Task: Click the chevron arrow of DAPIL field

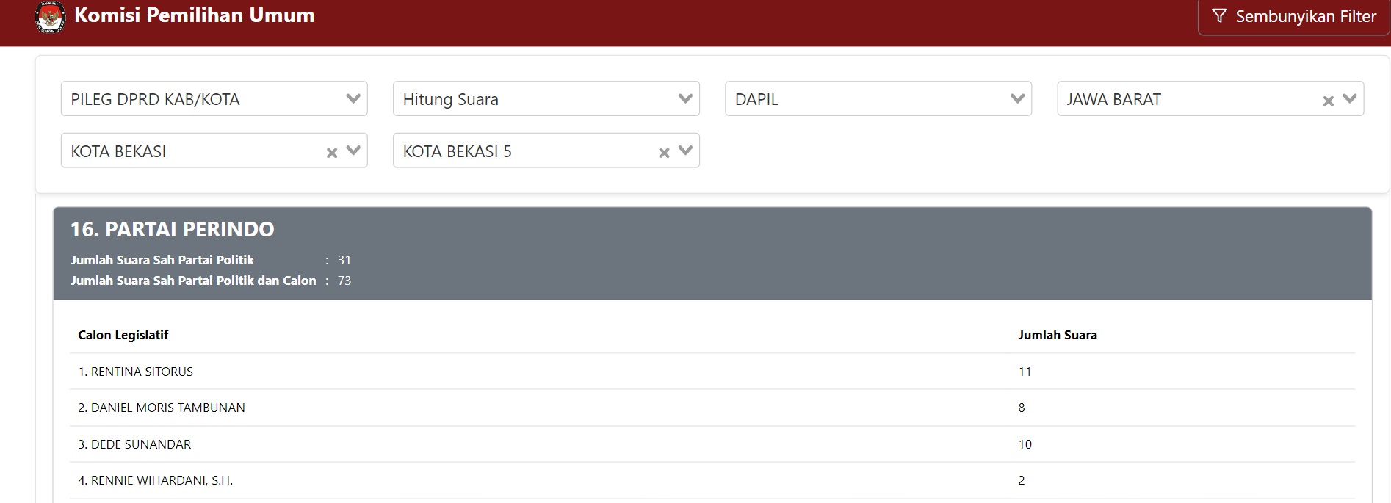Action: pyautogui.click(x=1017, y=98)
